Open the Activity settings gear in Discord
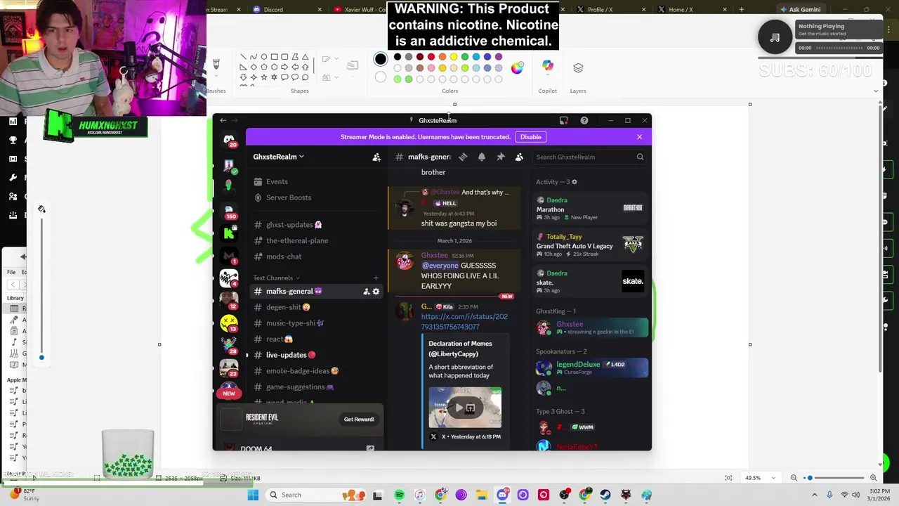This screenshot has height=506, width=899. pos(574,182)
